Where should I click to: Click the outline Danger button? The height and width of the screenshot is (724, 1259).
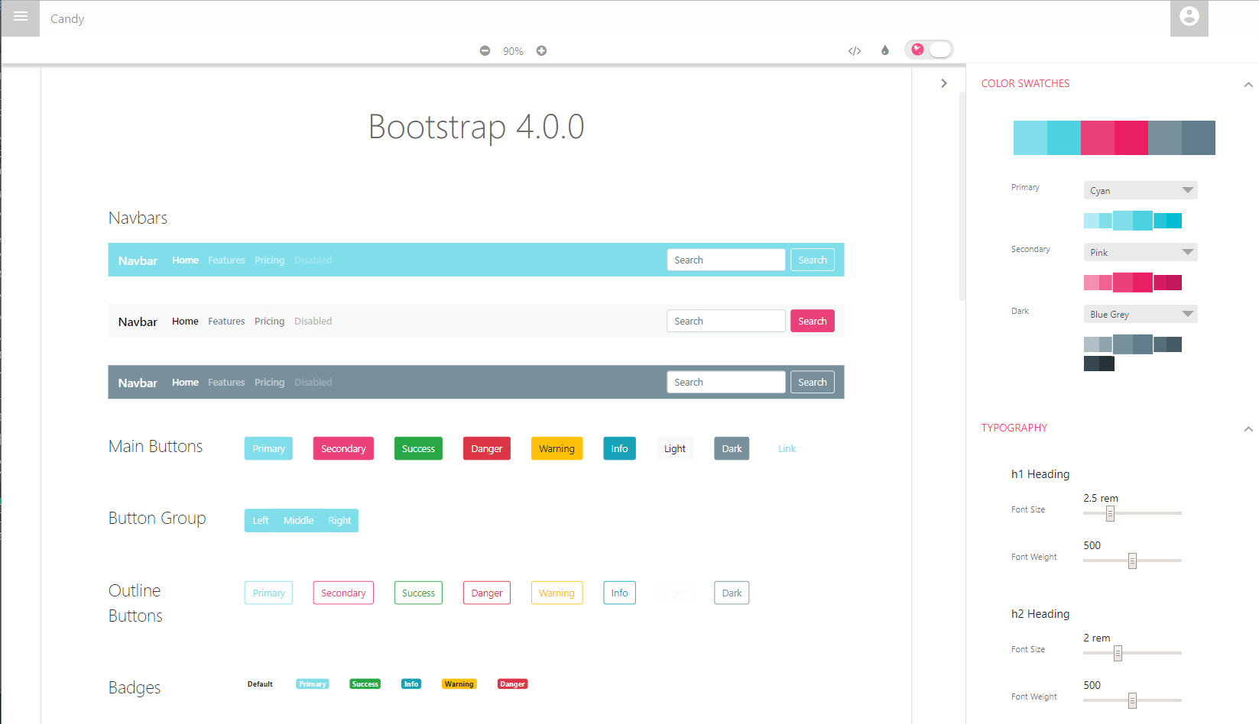pos(486,593)
